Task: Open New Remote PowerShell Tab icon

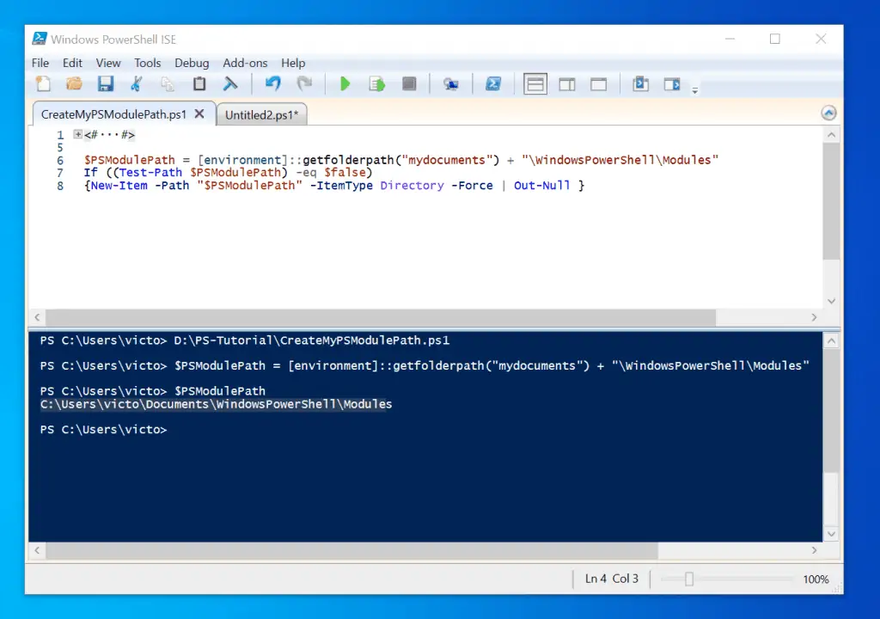Action: tap(450, 84)
